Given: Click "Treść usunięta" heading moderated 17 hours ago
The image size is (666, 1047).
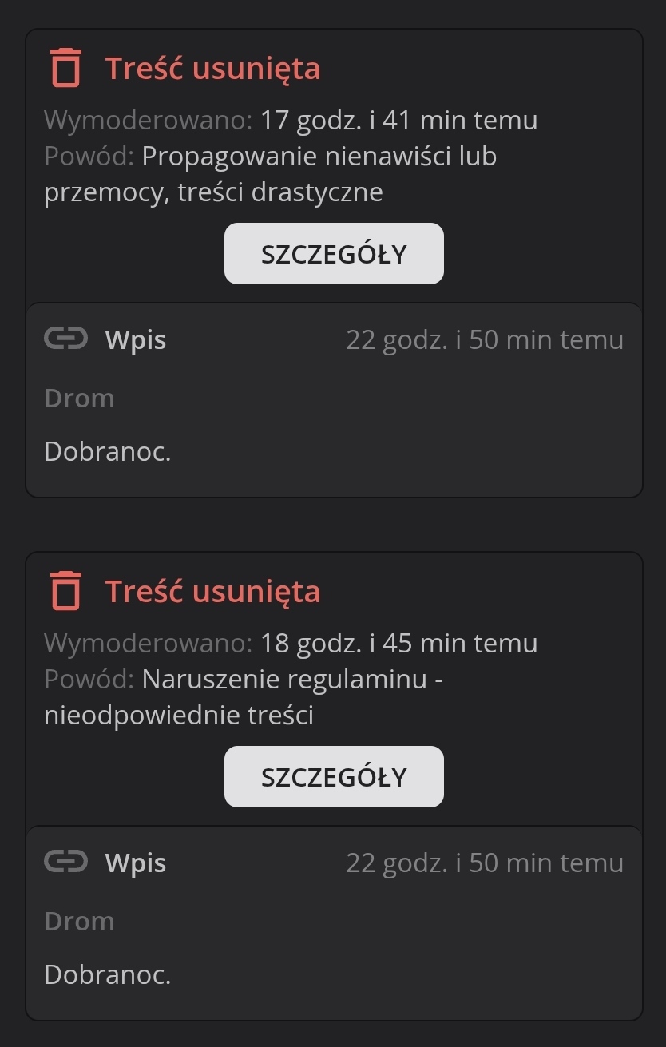Looking at the screenshot, I should pyautogui.click(x=212, y=69).
